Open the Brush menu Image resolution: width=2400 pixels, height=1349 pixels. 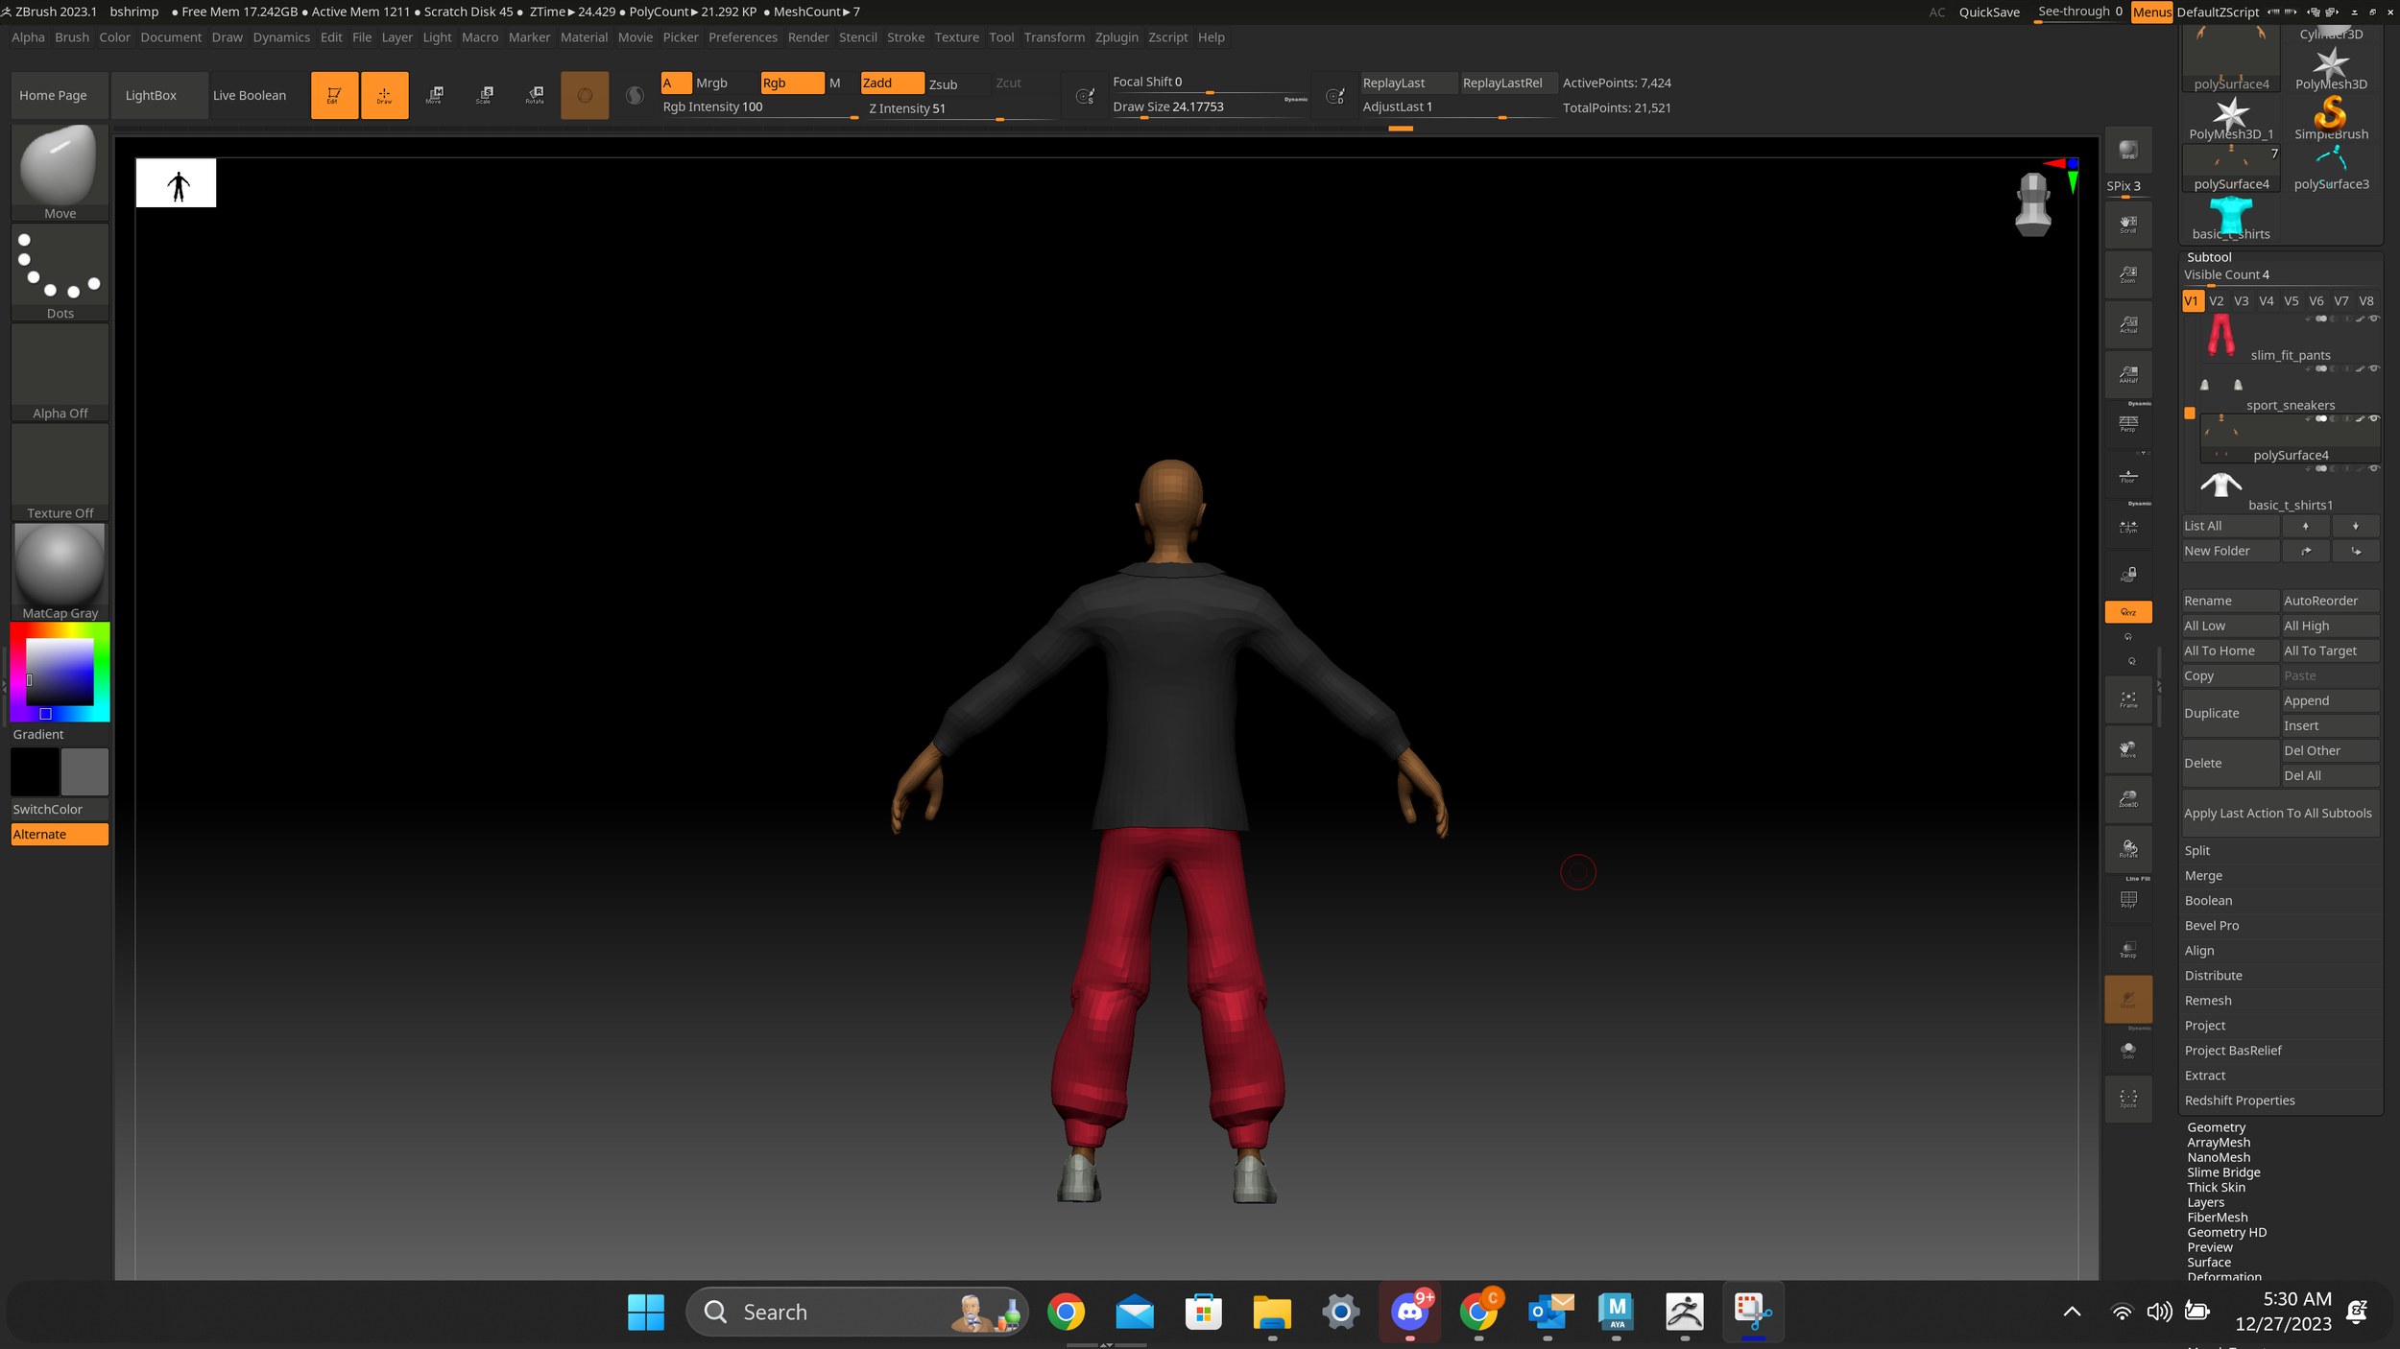tap(72, 37)
